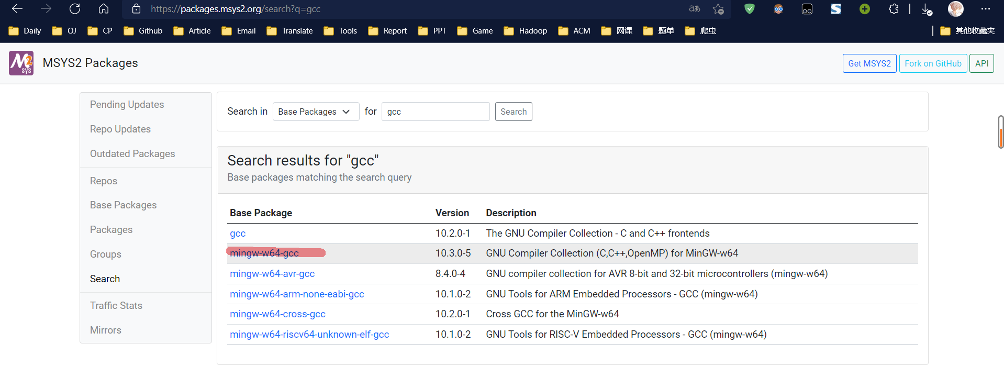
Task: Open Mirrors in sidebar
Action: point(106,330)
